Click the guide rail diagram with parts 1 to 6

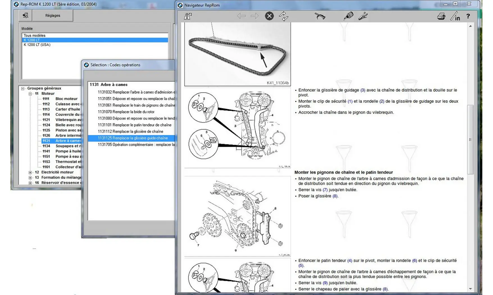click(x=237, y=128)
